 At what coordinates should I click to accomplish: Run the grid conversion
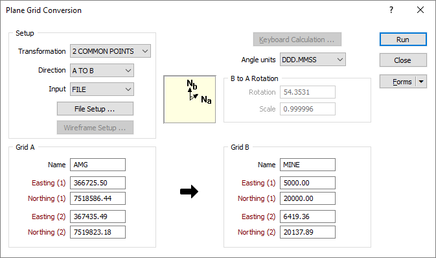403,40
